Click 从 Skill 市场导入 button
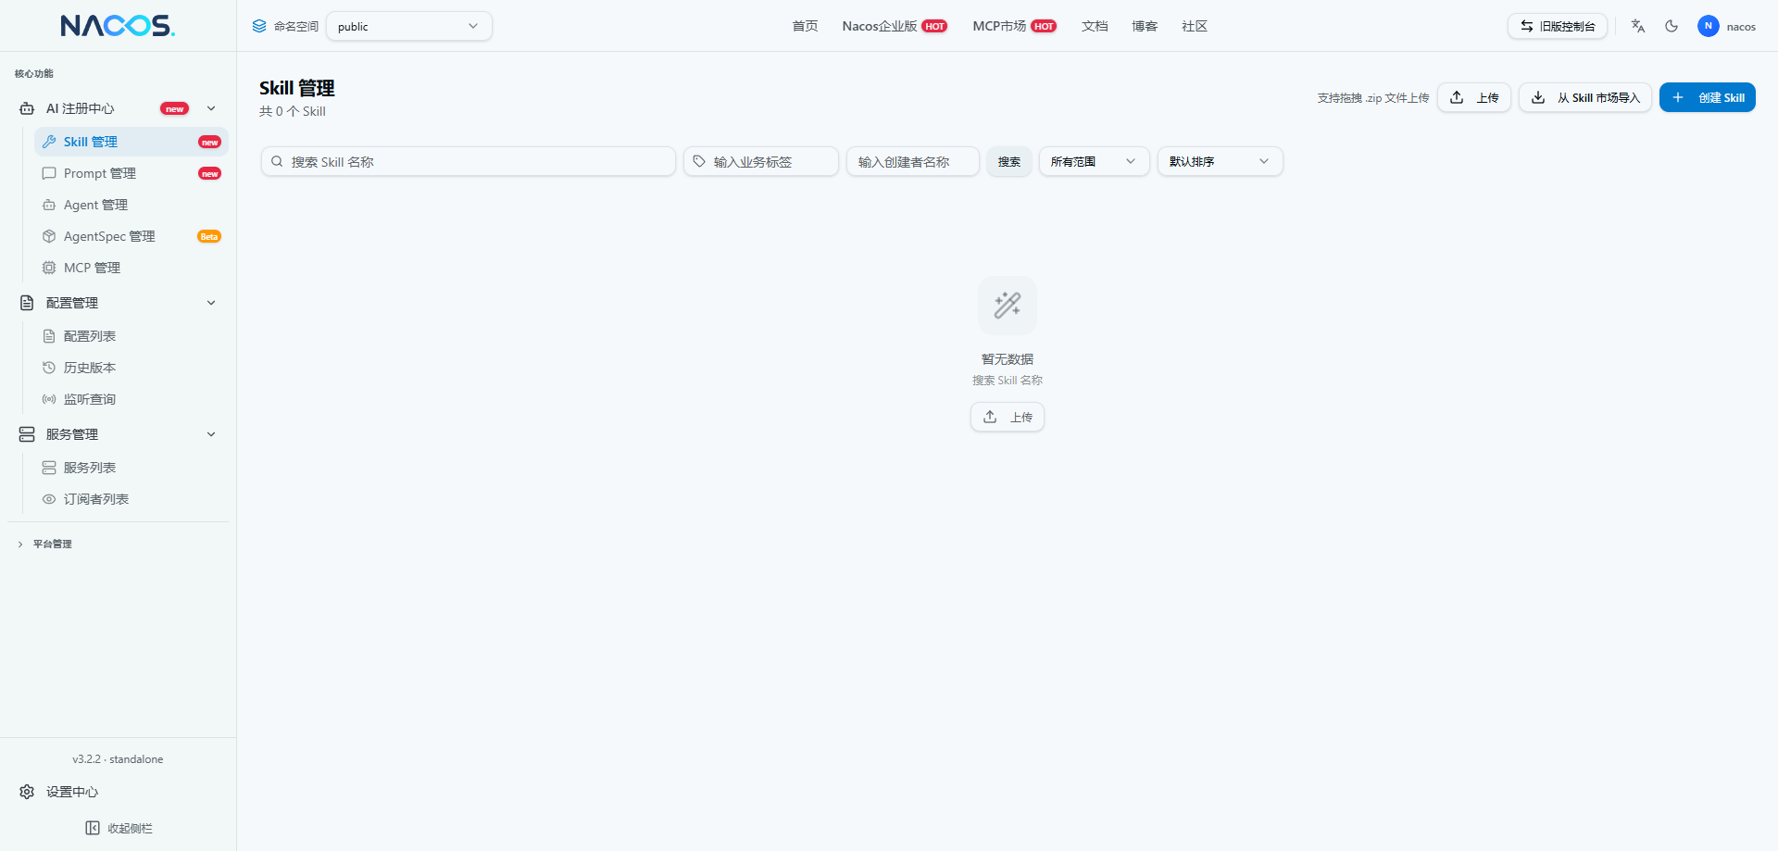 tap(1585, 97)
